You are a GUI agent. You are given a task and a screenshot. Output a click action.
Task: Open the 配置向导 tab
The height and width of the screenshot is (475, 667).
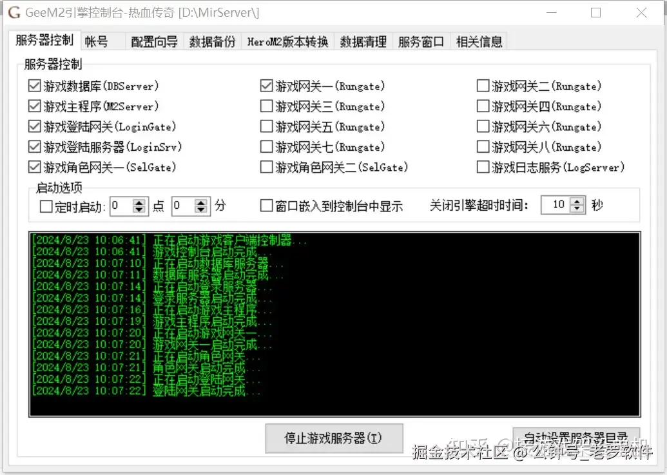point(154,41)
